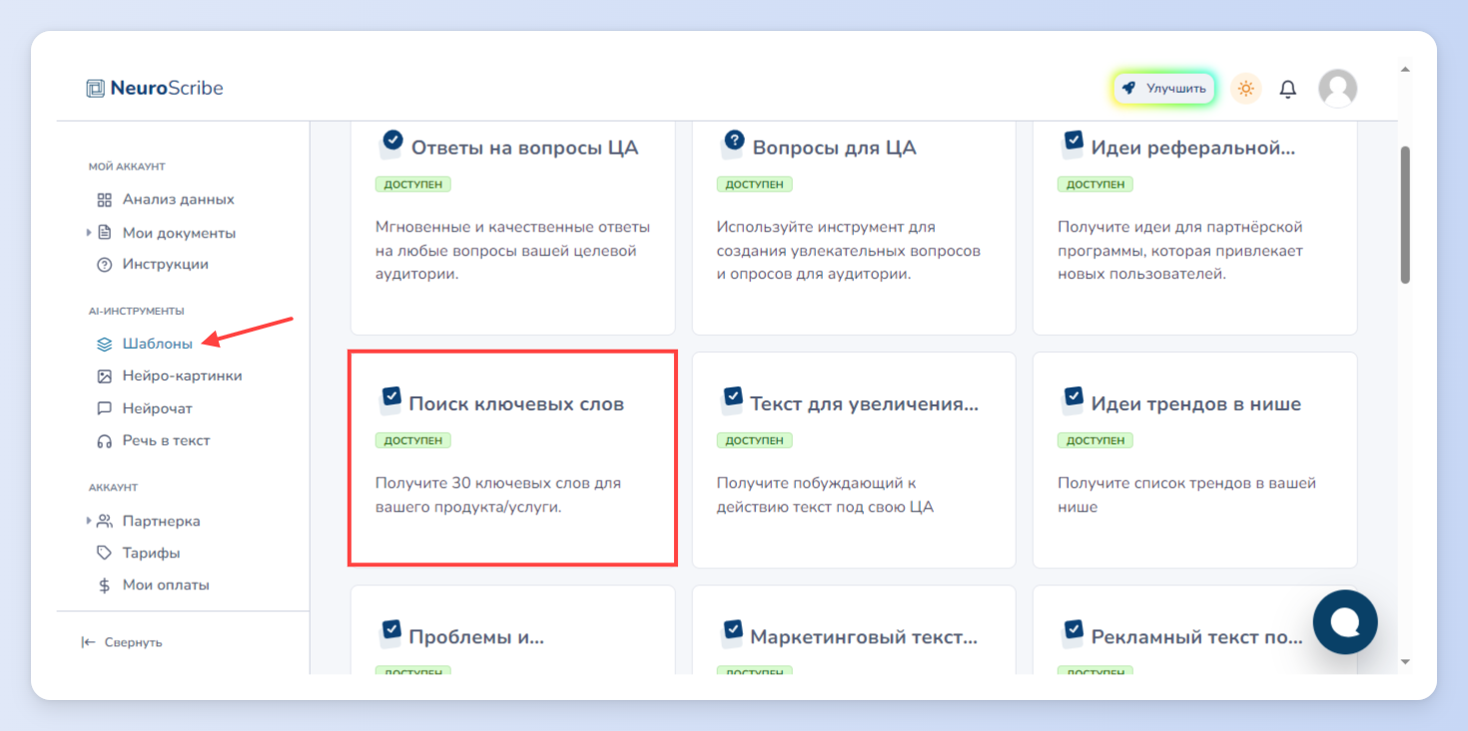
Task: Click the rocket icon in Улучшить button
Action: [1128, 88]
